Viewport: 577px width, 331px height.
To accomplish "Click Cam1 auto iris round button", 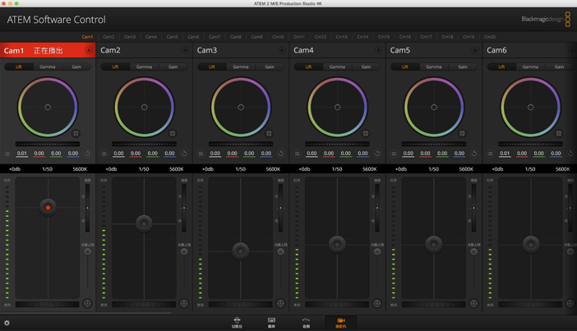I will pos(87,304).
